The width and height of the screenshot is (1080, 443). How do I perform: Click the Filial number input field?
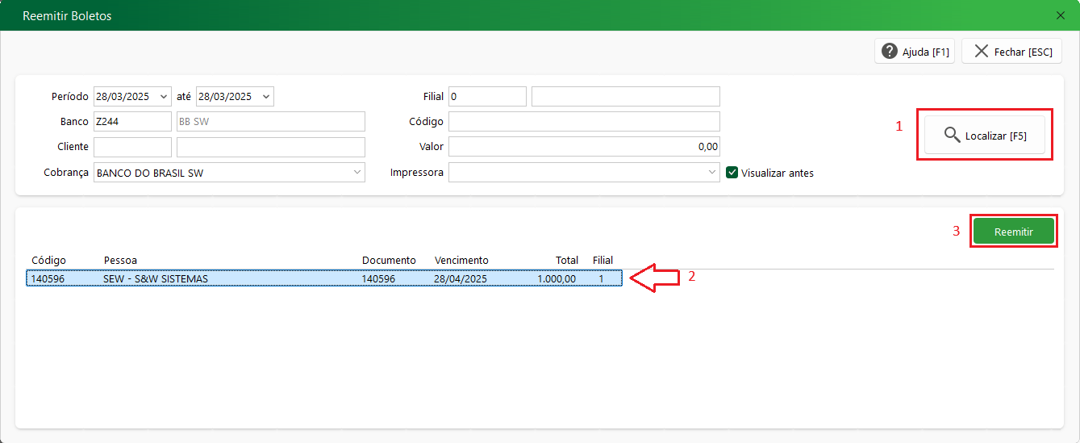tap(487, 97)
